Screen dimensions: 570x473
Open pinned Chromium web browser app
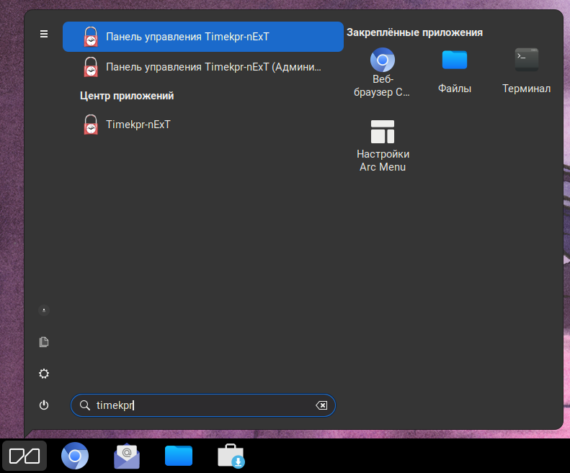[x=382, y=73]
